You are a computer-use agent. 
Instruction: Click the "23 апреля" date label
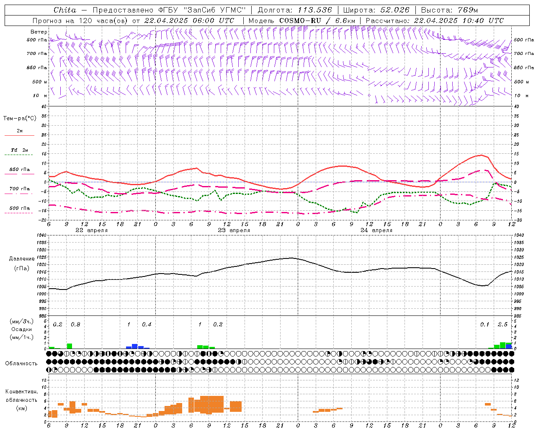pyautogui.click(x=234, y=230)
